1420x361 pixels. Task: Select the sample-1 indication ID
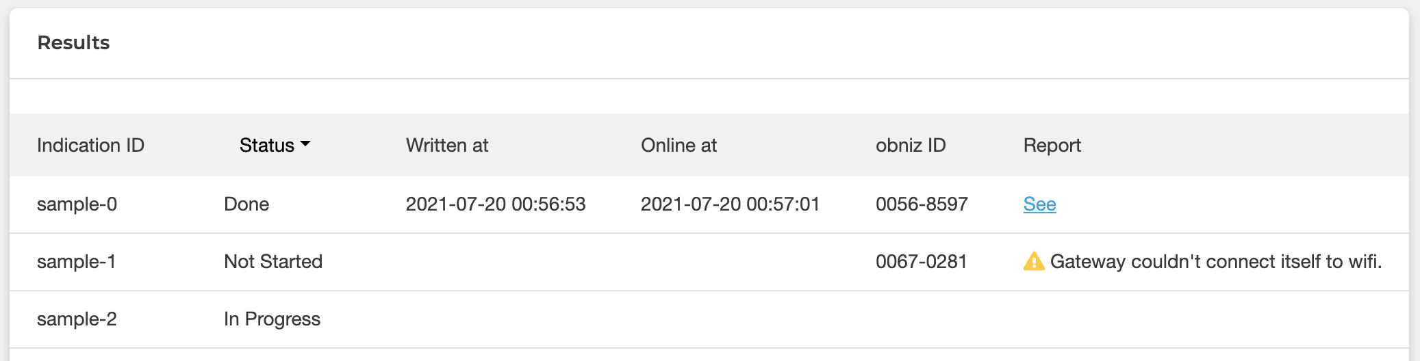coord(76,262)
